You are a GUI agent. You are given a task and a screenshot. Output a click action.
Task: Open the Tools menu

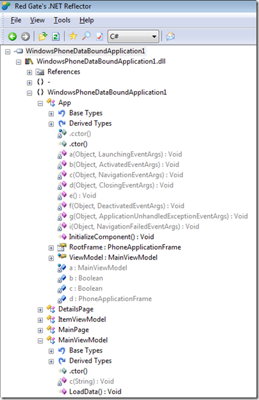pyautogui.click(x=62, y=20)
